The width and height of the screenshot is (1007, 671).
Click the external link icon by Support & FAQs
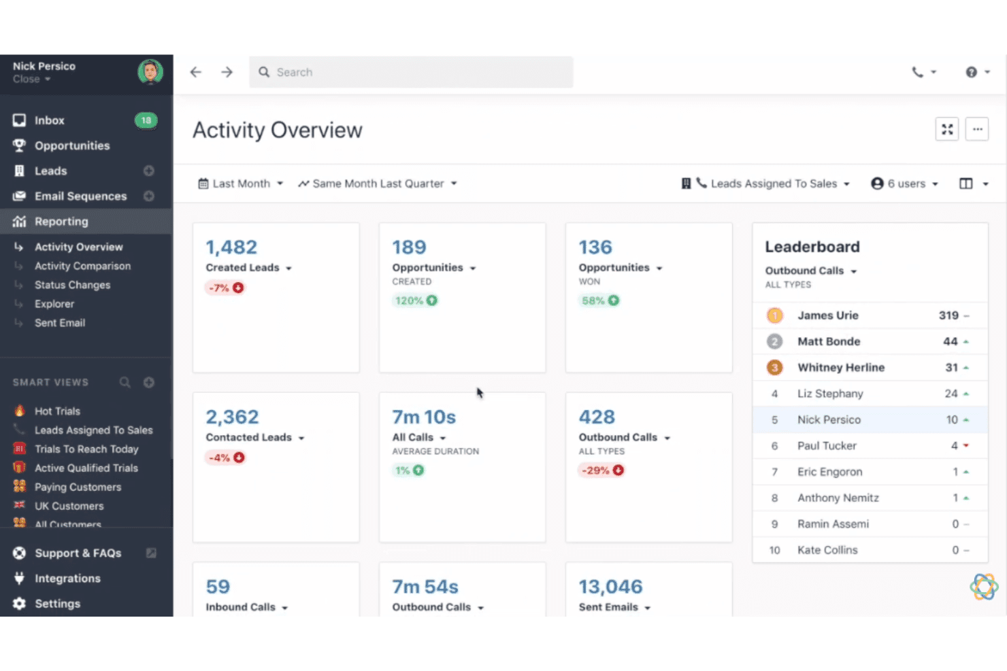click(151, 553)
